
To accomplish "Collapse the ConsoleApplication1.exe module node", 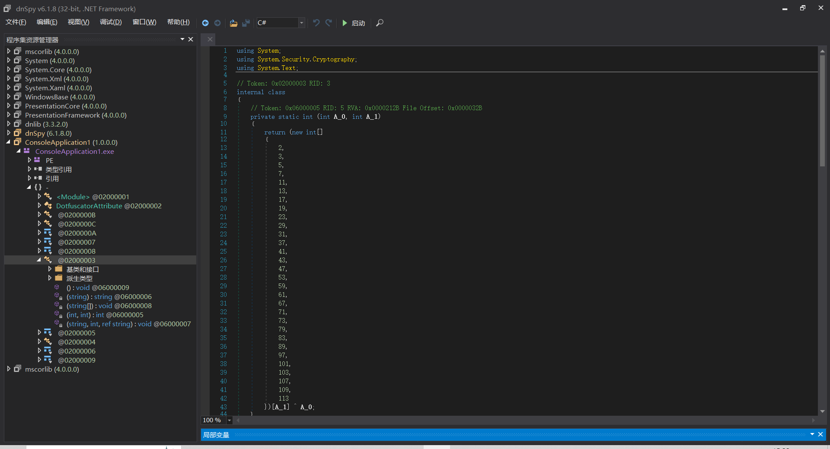I will 19,151.
